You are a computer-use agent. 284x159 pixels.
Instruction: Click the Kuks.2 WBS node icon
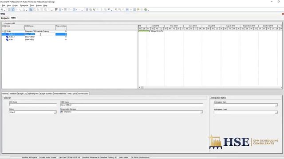tap(7, 37)
